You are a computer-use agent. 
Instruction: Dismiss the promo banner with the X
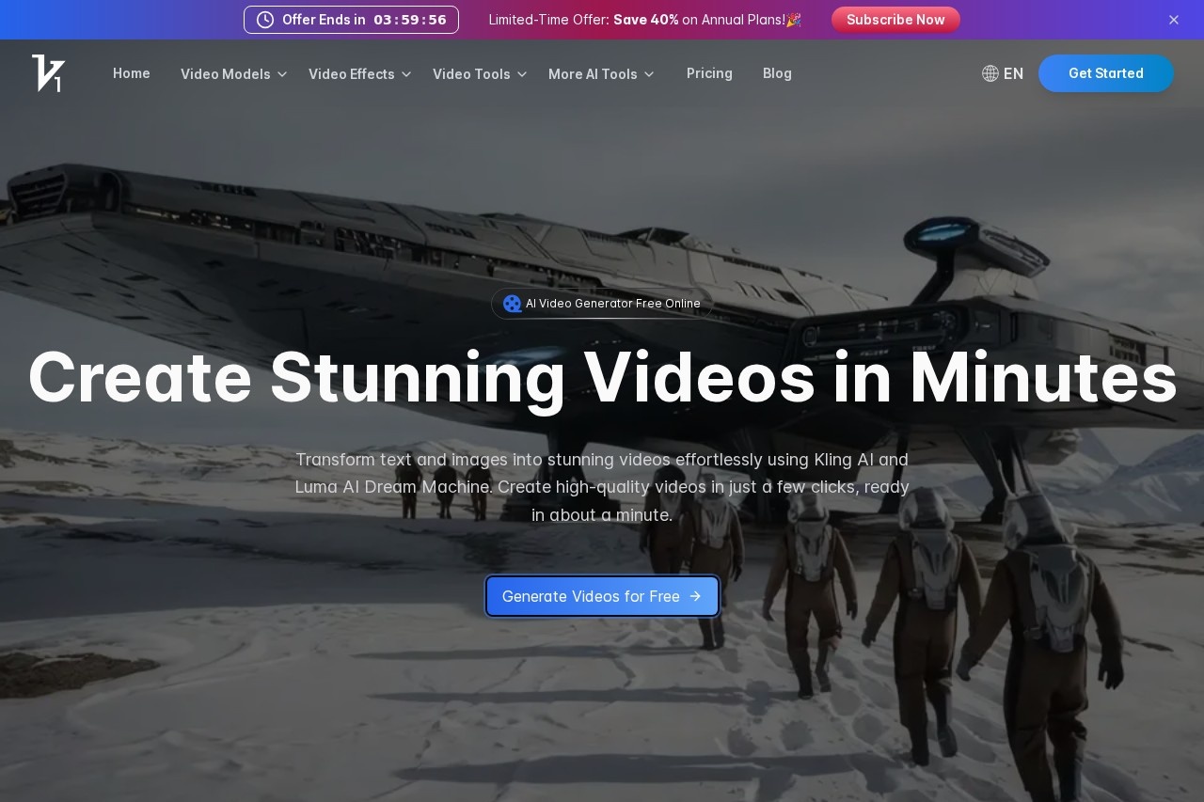pos(1174,20)
